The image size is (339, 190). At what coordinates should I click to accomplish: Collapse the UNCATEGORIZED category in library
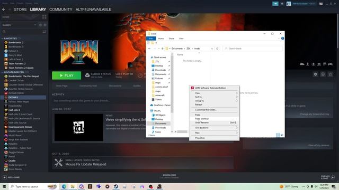click(2, 72)
